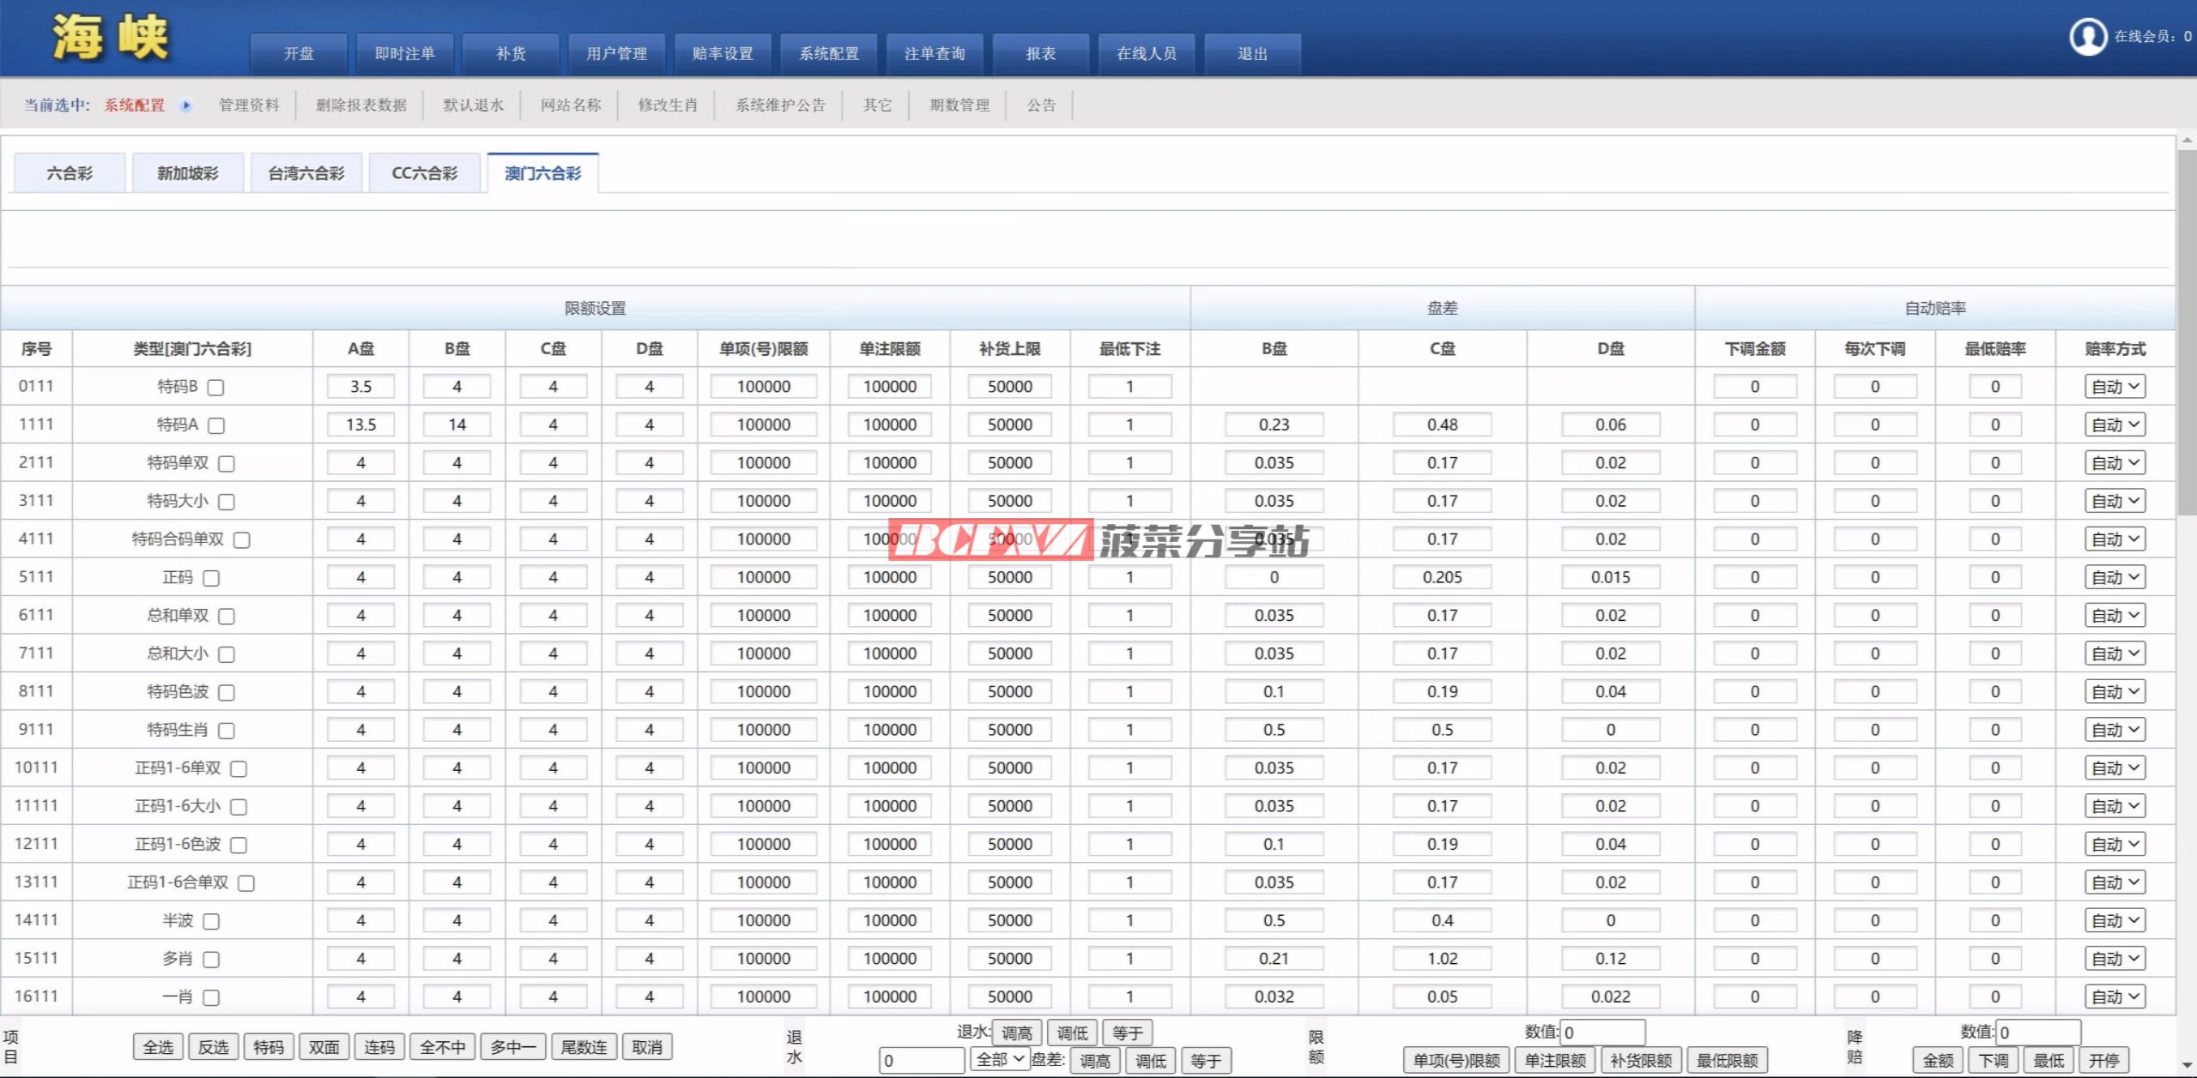Click the arrow icon beside 系统配置
This screenshot has height=1078, width=2197.
pyautogui.click(x=185, y=105)
